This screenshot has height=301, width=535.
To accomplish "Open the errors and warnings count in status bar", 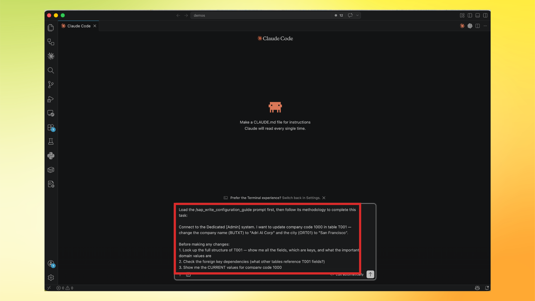I will [x=65, y=288].
